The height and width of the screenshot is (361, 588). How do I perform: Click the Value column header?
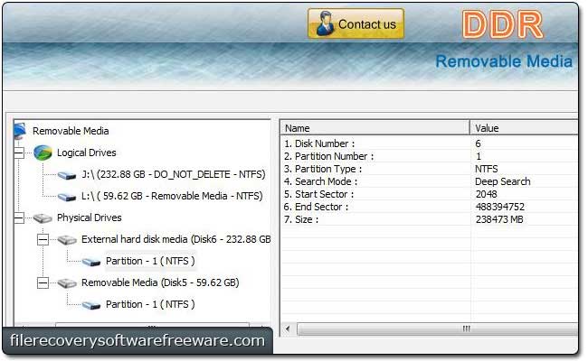pyautogui.click(x=524, y=128)
